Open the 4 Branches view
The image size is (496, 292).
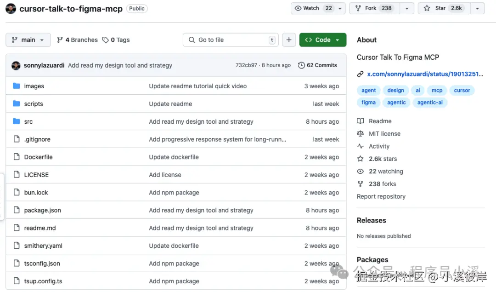pyautogui.click(x=77, y=40)
